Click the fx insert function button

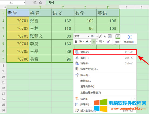40,3
